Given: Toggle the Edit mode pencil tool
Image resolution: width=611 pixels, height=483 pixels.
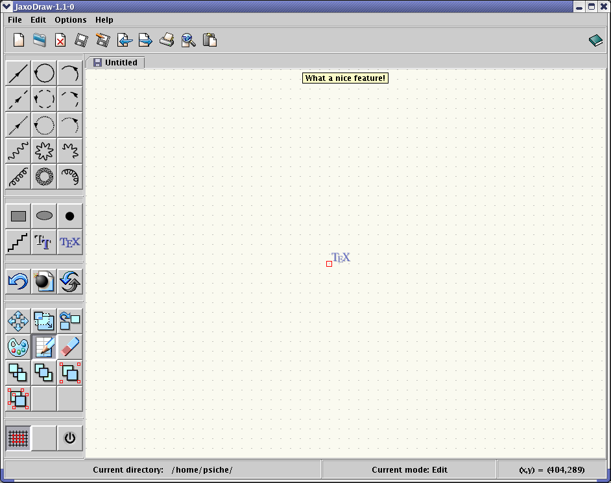Looking at the screenshot, I should point(44,347).
